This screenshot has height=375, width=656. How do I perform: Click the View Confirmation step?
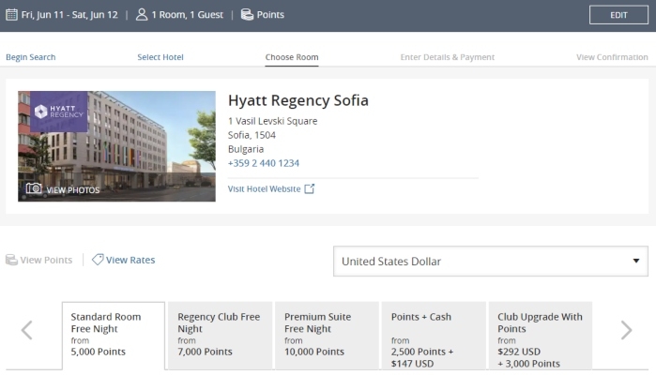(x=612, y=57)
